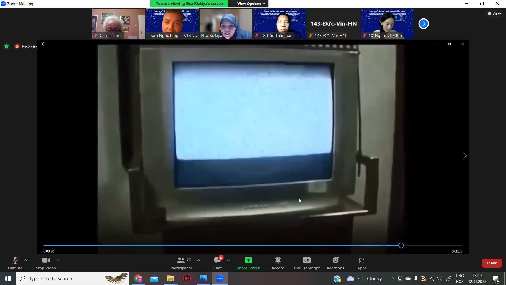
Task: Open the Reactions menu
Action: pos(335,263)
